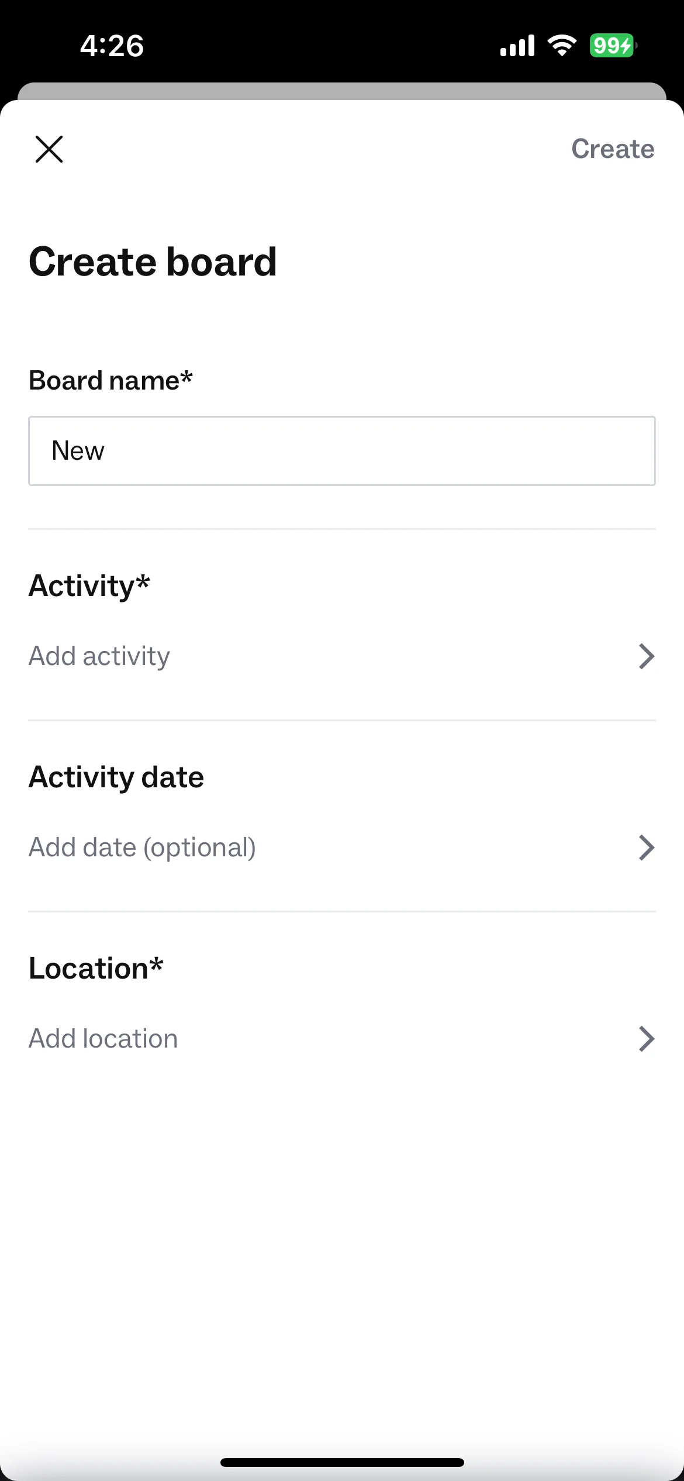Screen dimensions: 684x1481
Task: Open the Add date (optional) row
Action: pos(342,848)
